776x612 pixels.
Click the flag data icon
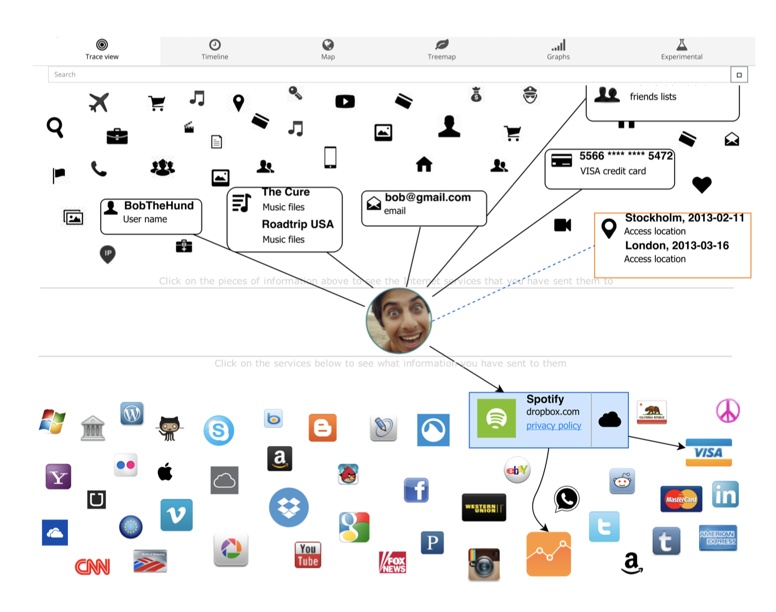pyautogui.click(x=59, y=175)
